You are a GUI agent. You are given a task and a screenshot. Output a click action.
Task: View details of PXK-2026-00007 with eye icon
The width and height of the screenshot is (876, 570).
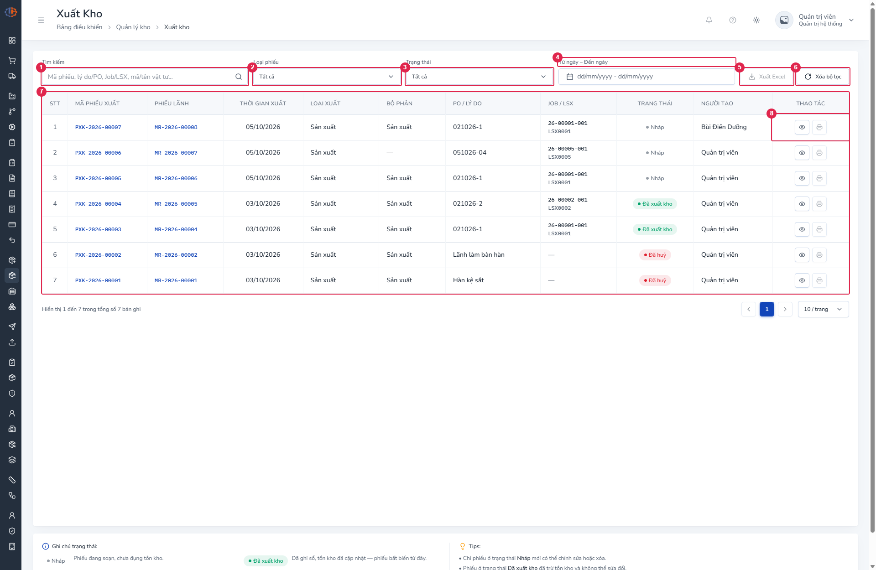(802, 127)
